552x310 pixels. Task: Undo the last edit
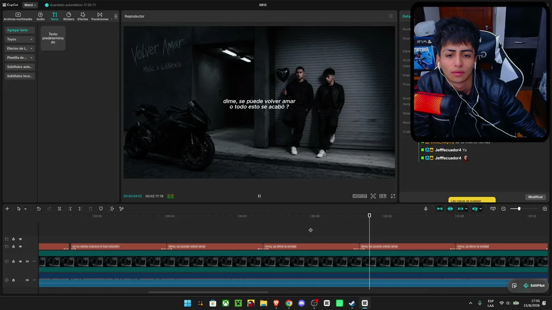(x=38, y=209)
